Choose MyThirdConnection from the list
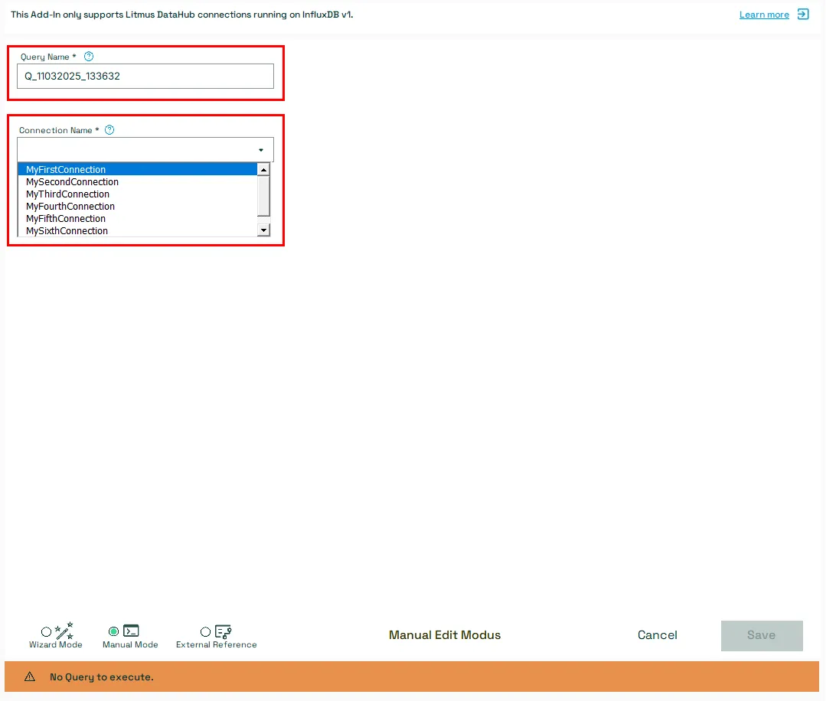The image size is (826, 701). click(x=137, y=194)
